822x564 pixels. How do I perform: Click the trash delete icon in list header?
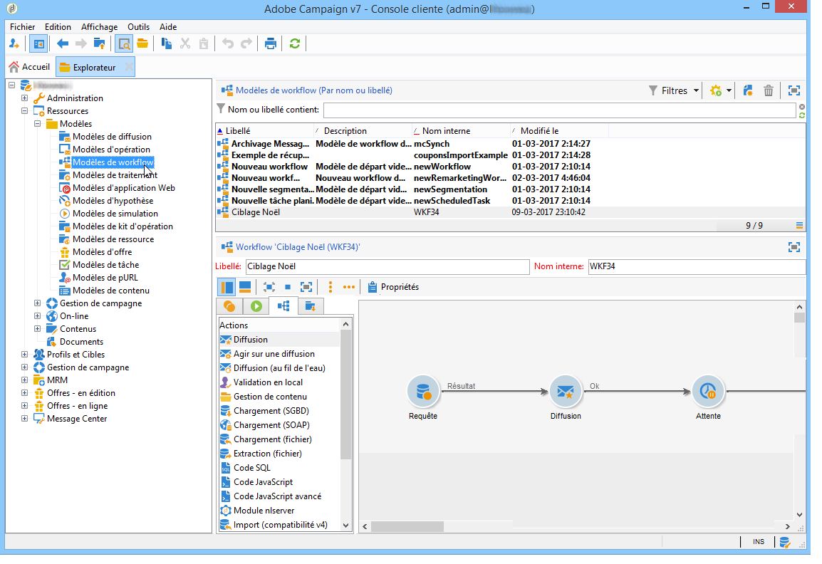pos(768,90)
